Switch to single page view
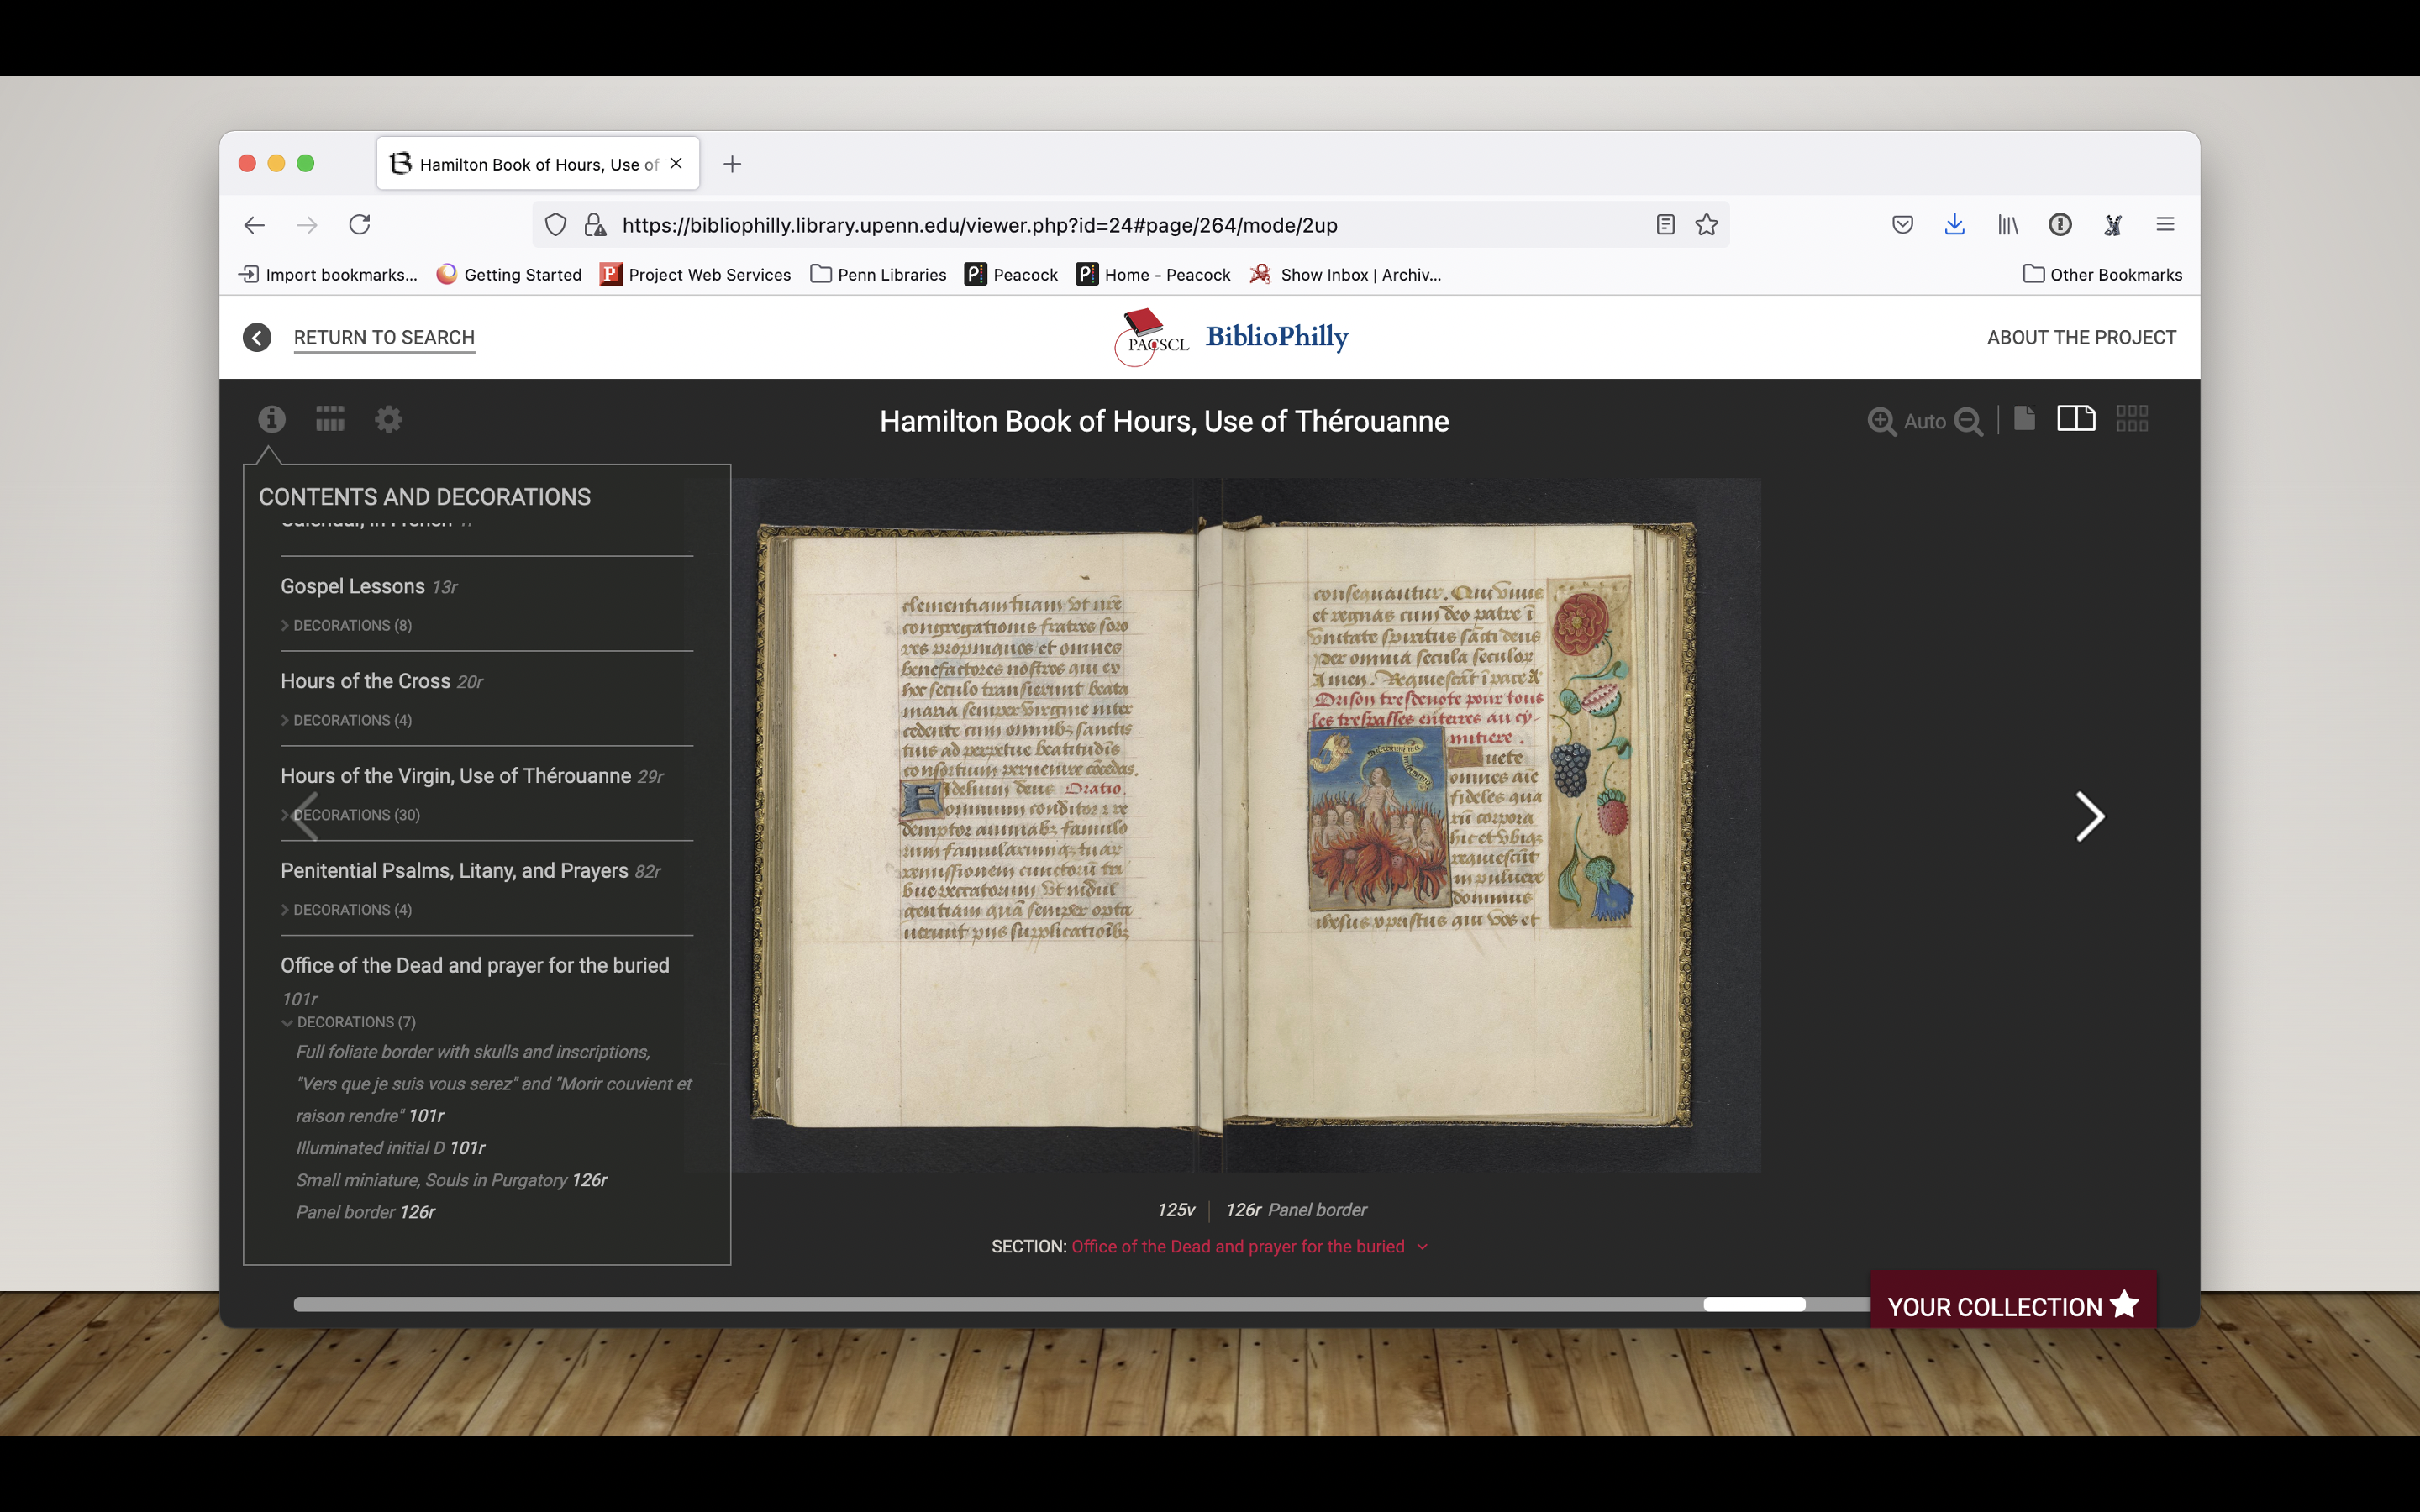Image resolution: width=2420 pixels, height=1512 pixels. pyautogui.click(x=2024, y=418)
